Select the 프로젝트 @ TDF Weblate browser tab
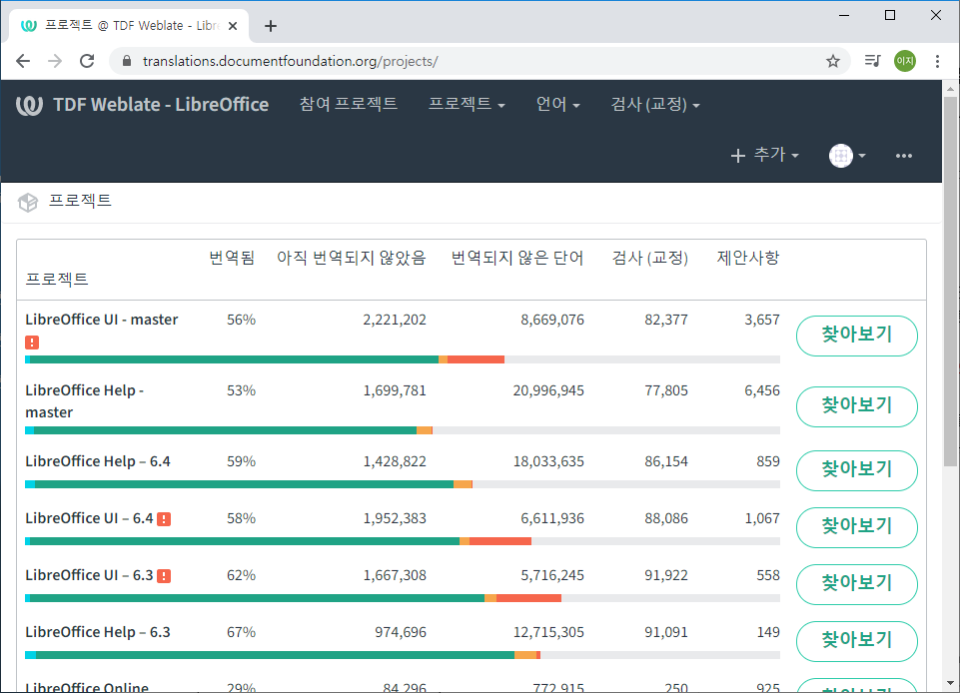Viewport: 960px width, 693px height. pos(129,26)
